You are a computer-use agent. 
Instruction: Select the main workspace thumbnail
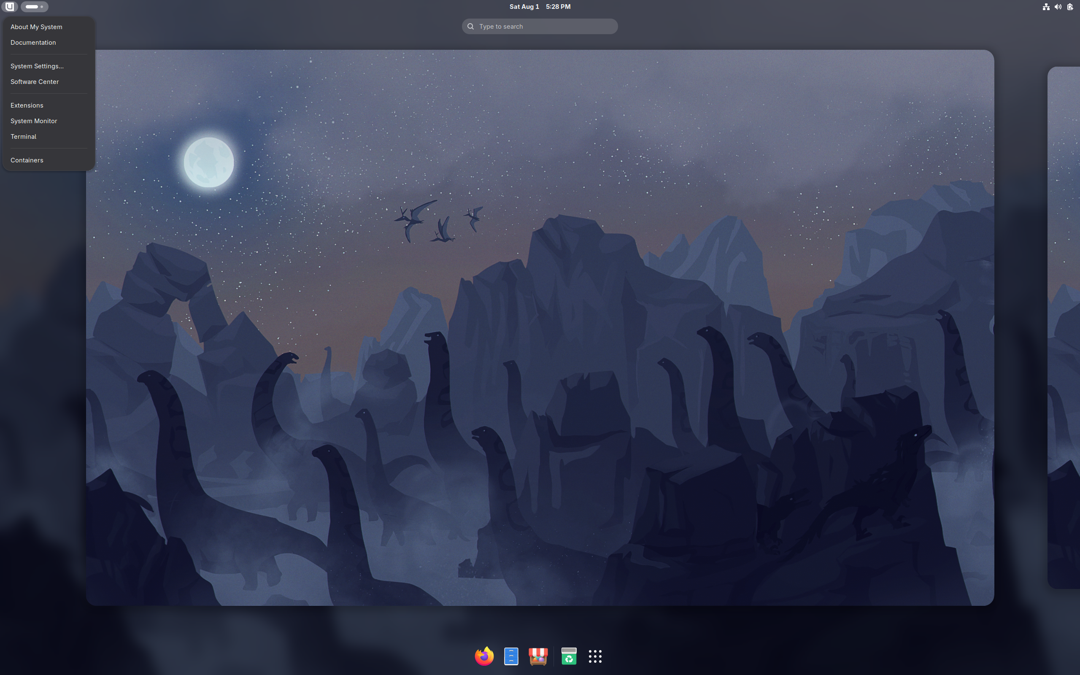pos(540,327)
